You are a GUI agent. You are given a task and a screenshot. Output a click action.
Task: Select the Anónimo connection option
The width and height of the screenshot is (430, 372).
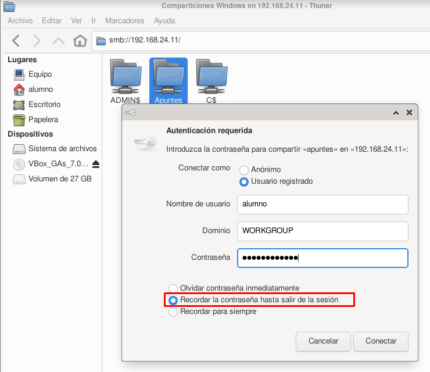pos(244,170)
